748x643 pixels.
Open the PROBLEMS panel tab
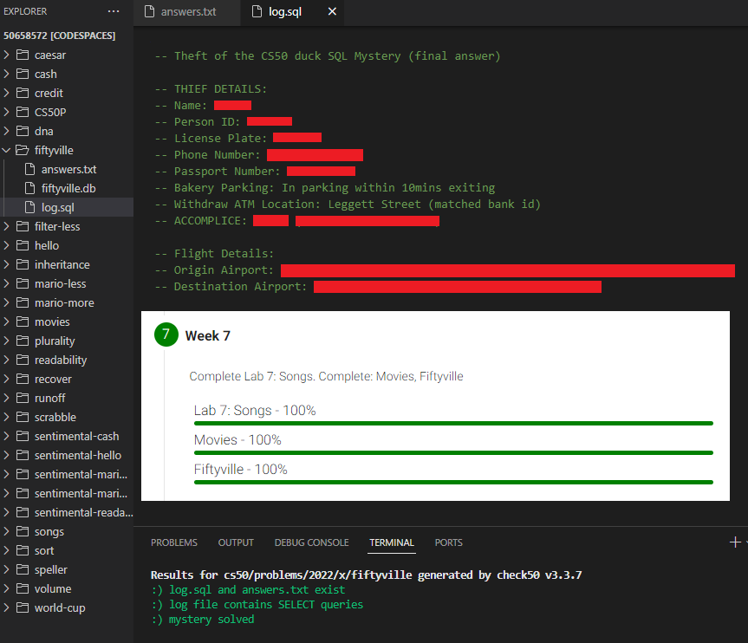pos(174,542)
